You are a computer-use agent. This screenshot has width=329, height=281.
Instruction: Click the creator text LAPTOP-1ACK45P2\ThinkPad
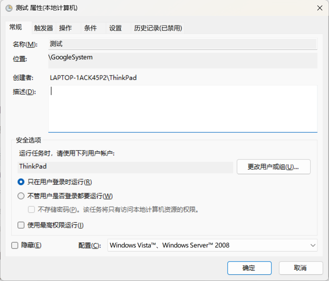click(93, 78)
